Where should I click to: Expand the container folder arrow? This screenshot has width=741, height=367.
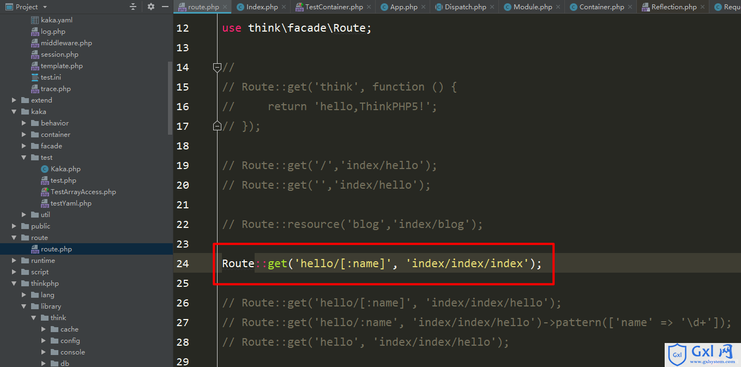(x=24, y=135)
